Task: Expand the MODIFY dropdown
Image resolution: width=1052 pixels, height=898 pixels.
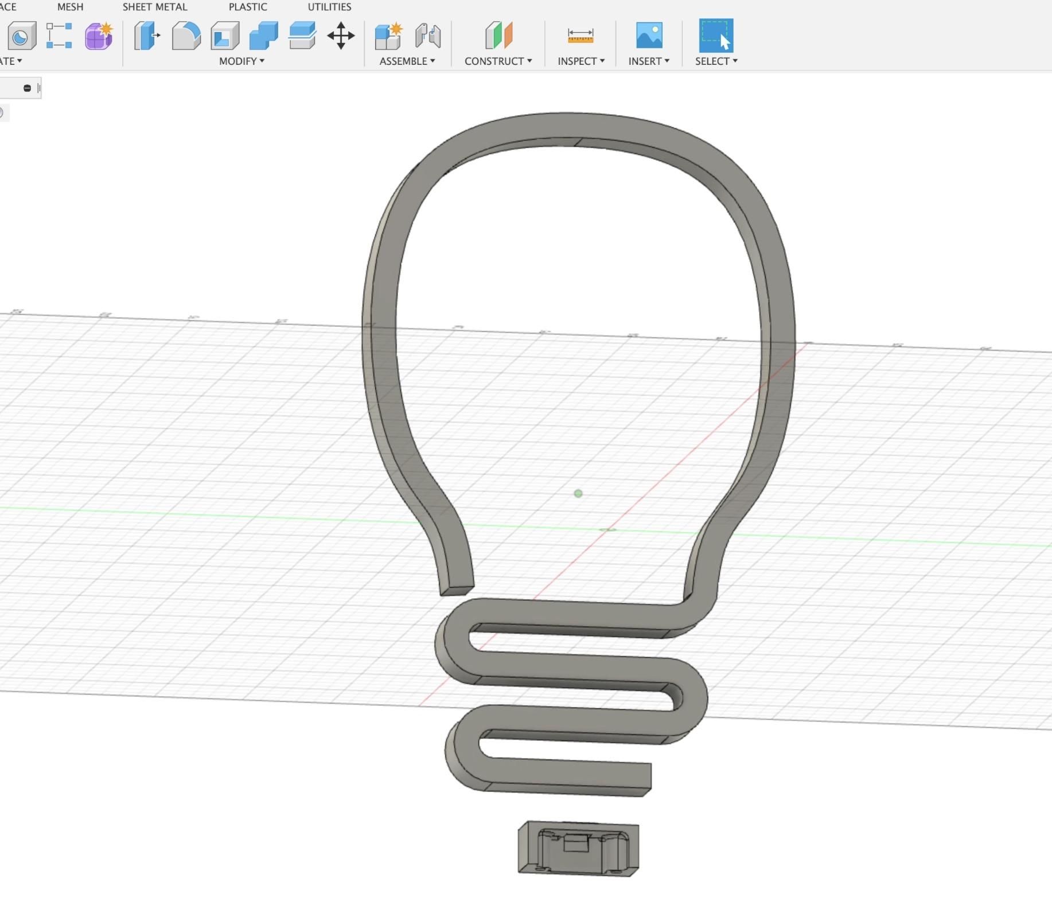Action: (240, 61)
